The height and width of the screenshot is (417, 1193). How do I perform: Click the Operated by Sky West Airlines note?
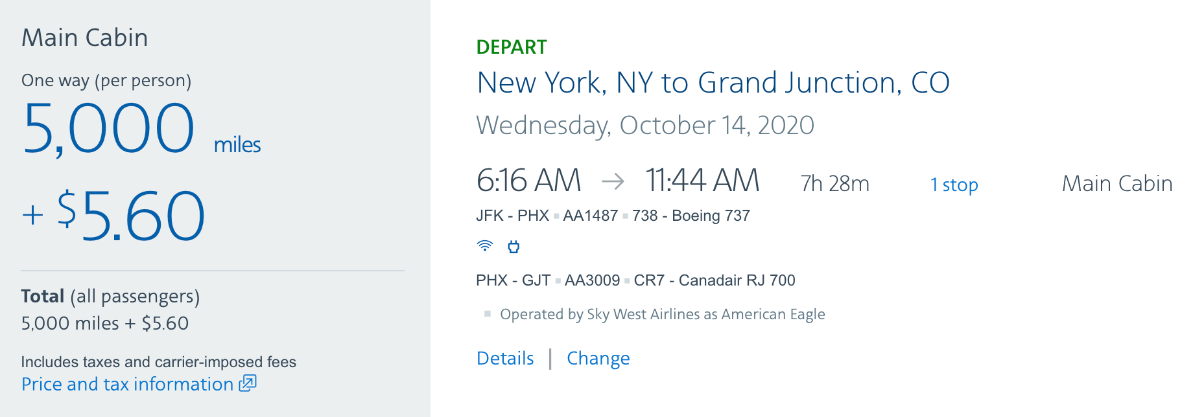(x=662, y=314)
